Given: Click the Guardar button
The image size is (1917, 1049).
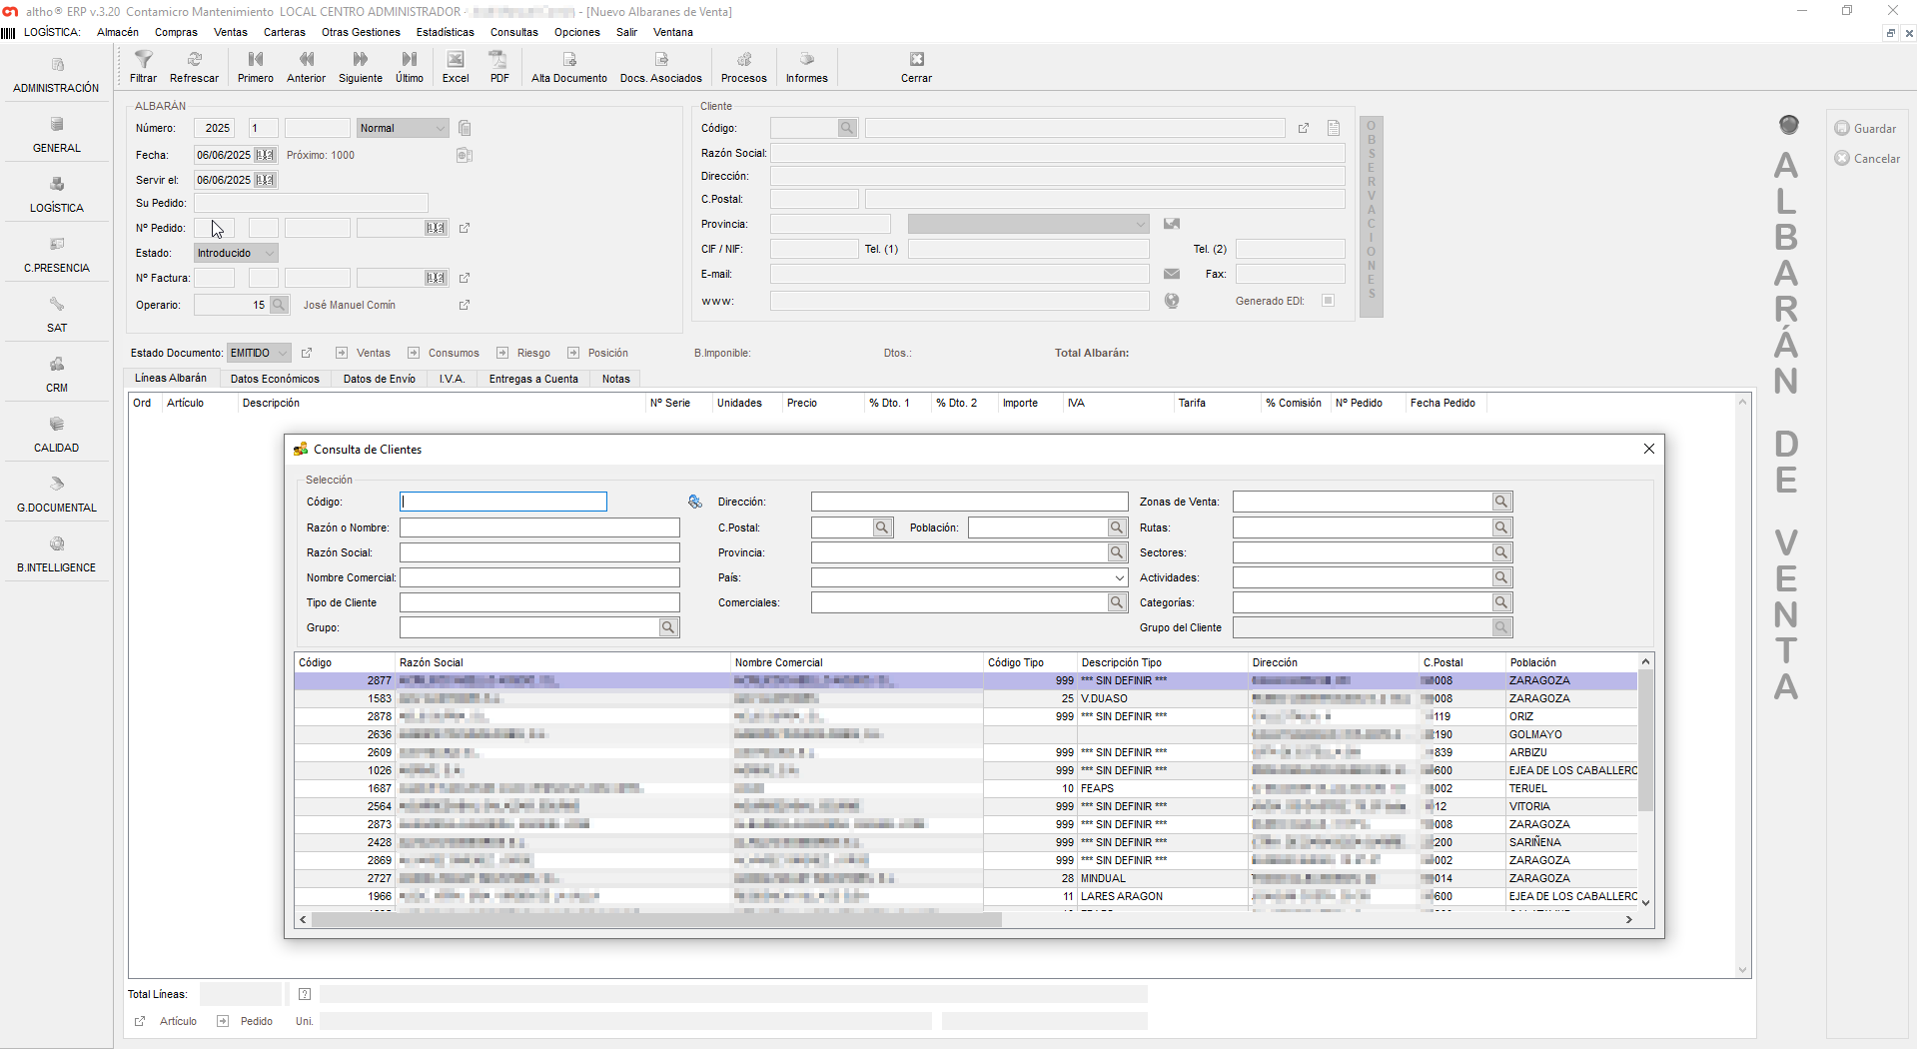Looking at the screenshot, I should click(1865, 129).
